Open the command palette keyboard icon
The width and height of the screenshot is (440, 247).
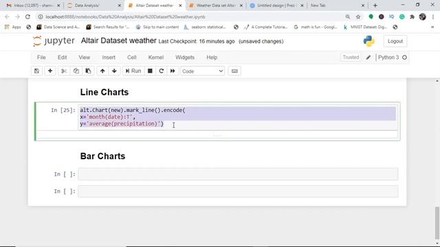pyautogui.click(x=234, y=71)
